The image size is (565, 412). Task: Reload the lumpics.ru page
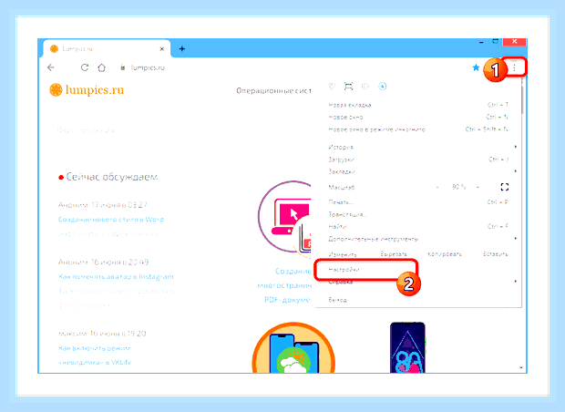pos(85,67)
